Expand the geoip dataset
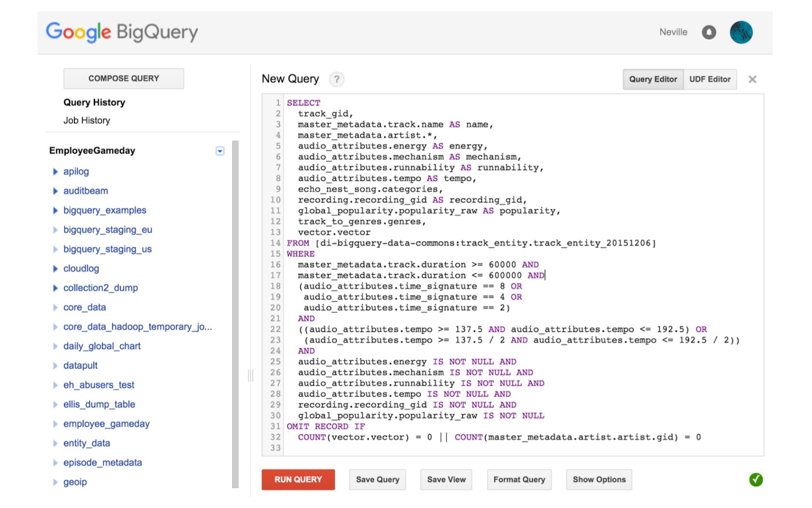 pyautogui.click(x=55, y=482)
